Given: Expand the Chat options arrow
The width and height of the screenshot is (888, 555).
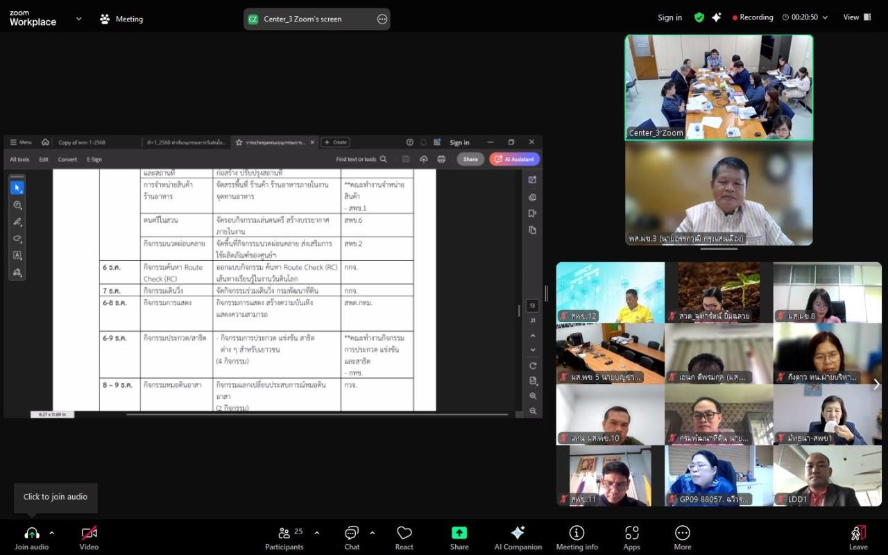Looking at the screenshot, I should (x=372, y=533).
